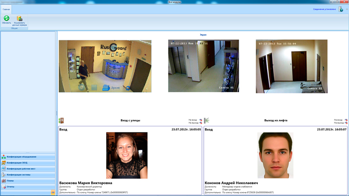Collapse the ribbon with the top-right arrow
Screen dimensions: 349x196
coord(347,9)
